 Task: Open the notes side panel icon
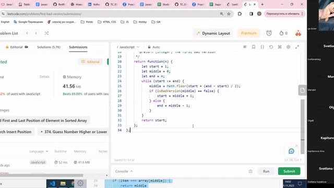[302, 90]
